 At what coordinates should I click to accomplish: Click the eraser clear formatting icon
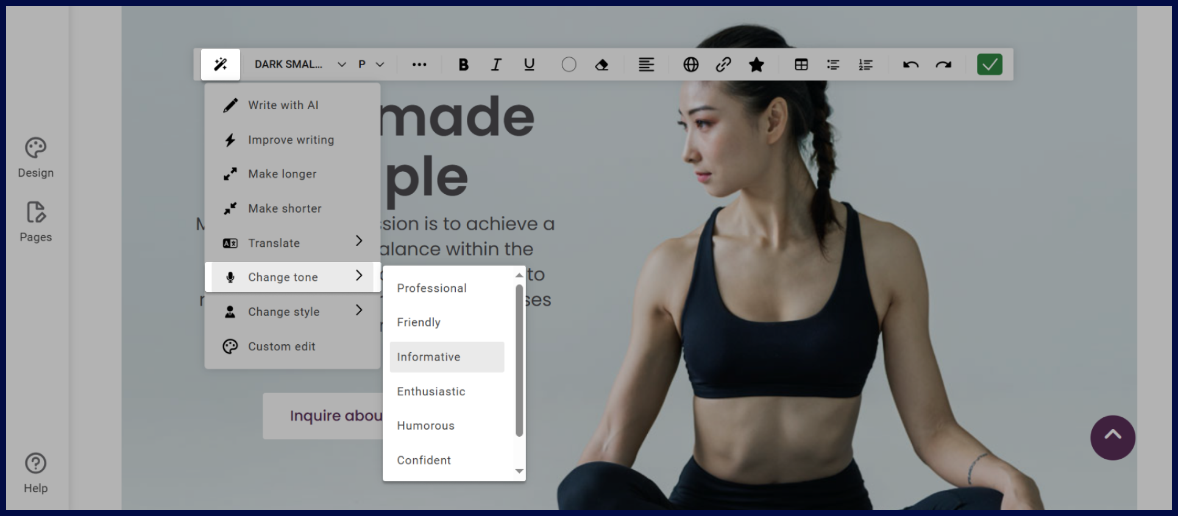(601, 64)
